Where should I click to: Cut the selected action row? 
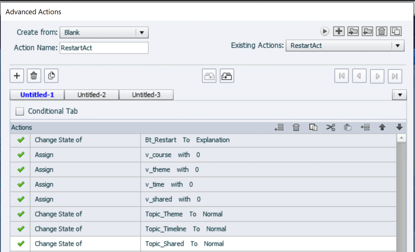pyautogui.click(x=330, y=127)
